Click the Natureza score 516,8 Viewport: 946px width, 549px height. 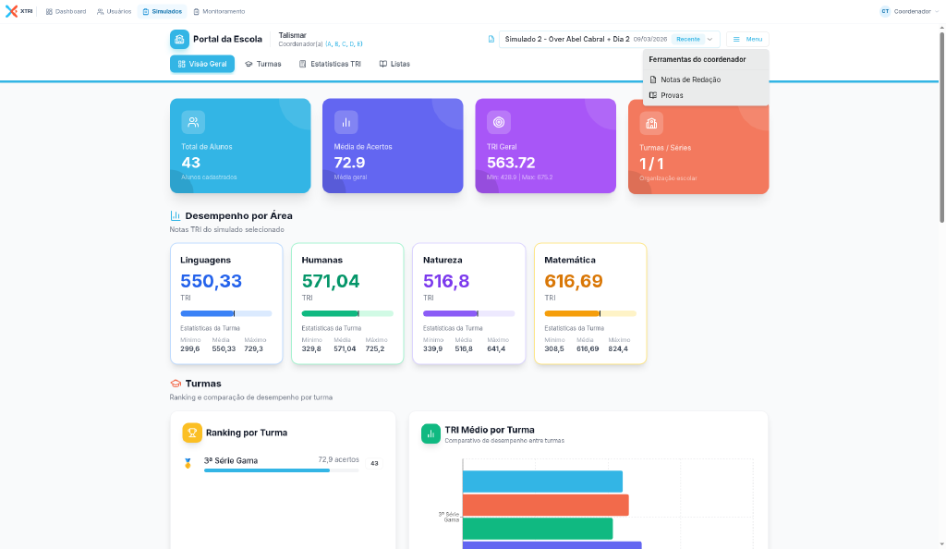446,281
